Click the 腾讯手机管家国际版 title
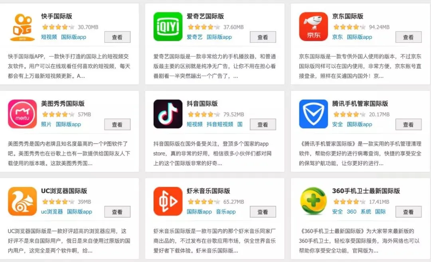This screenshot has height=262, width=431. (360, 104)
